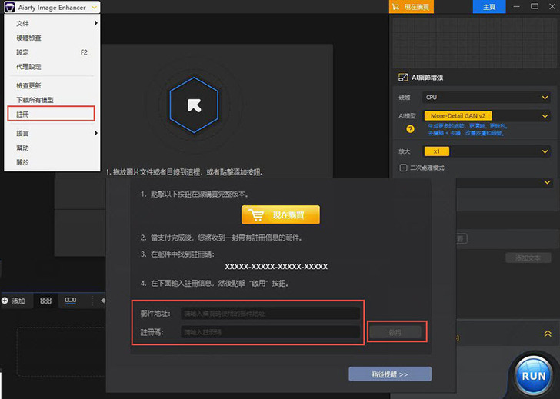Click the 郵件地址 input field
The image size is (560, 399).
[270, 313]
